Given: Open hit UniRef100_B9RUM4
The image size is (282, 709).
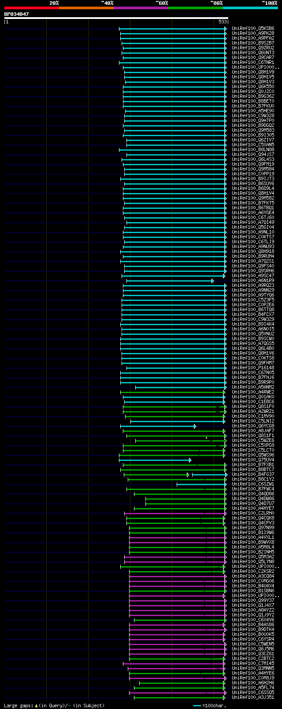Looking at the screenshot, I should click(x=253, y=256).
